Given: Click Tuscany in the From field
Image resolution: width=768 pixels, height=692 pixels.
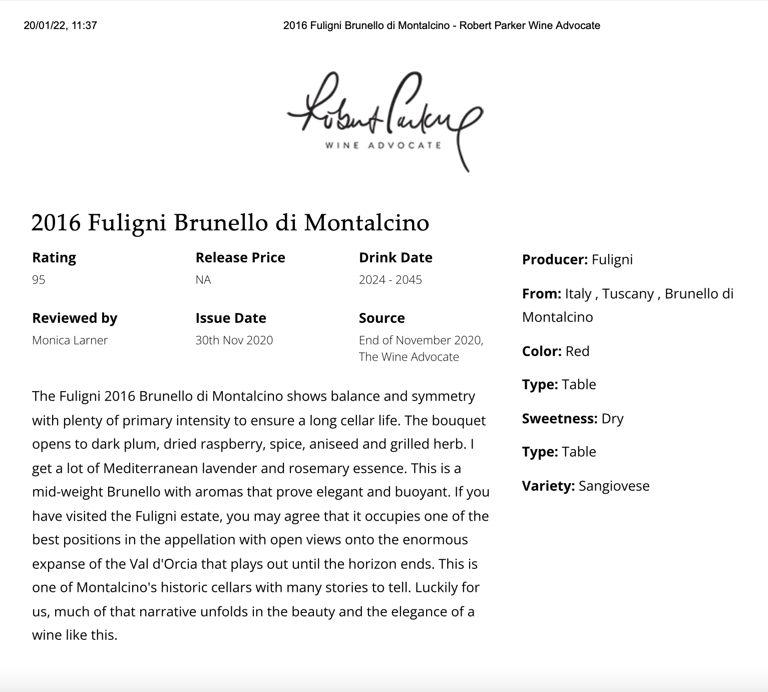Looking at the screenshot, I should tap(628, 293).
